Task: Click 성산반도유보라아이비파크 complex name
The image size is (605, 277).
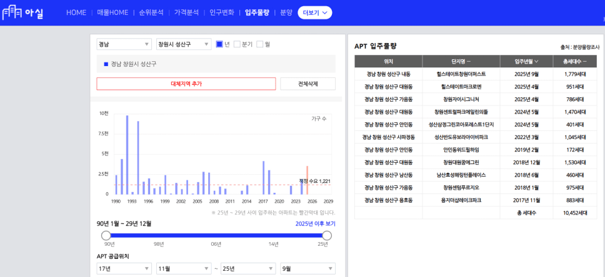Action: pyautogui.click(x=461, y=137)
